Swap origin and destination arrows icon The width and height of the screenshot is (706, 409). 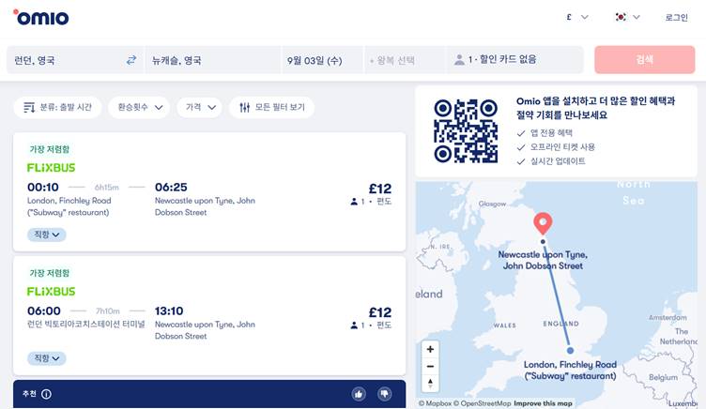coord(131,60)
